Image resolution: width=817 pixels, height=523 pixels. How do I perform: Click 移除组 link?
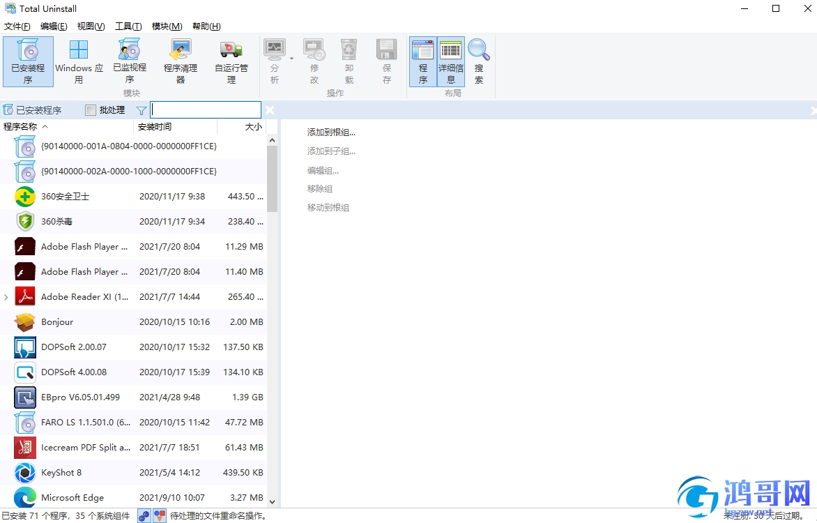(320, 189)
